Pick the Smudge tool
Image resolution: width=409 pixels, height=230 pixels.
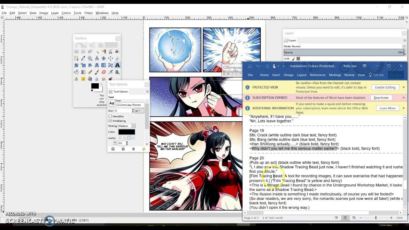(x=104, y=79)
